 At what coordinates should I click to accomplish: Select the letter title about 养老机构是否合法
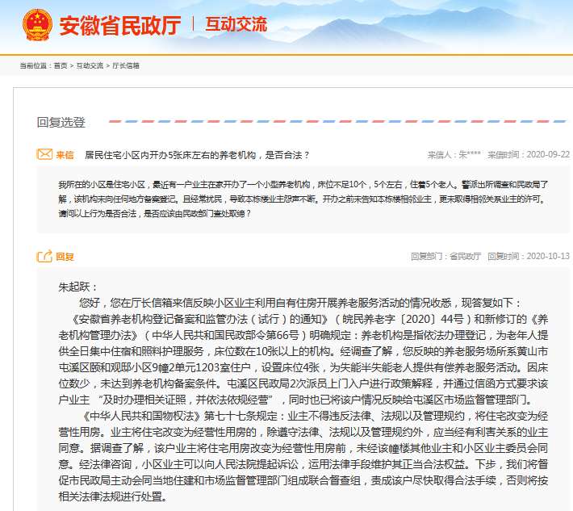[x=198, y=155]
